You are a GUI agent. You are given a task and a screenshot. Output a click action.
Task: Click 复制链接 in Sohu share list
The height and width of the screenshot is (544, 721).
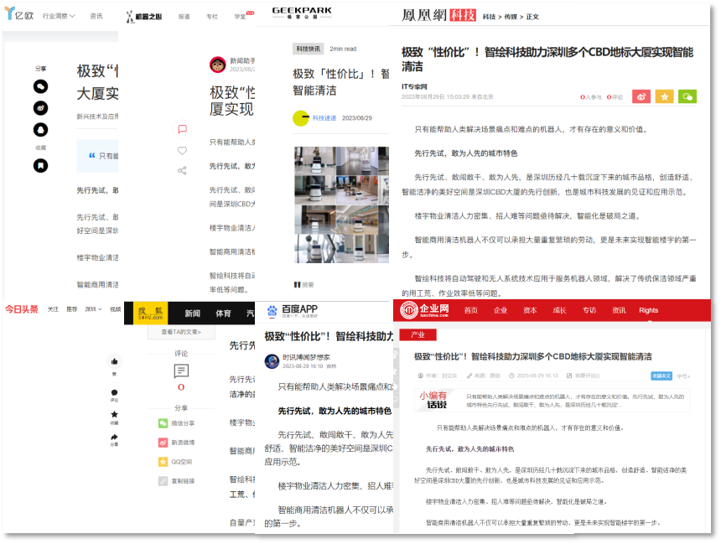[x=163, y=481]
